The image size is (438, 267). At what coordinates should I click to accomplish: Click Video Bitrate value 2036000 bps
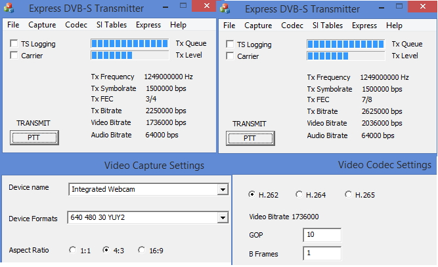(x=382, y=123)
